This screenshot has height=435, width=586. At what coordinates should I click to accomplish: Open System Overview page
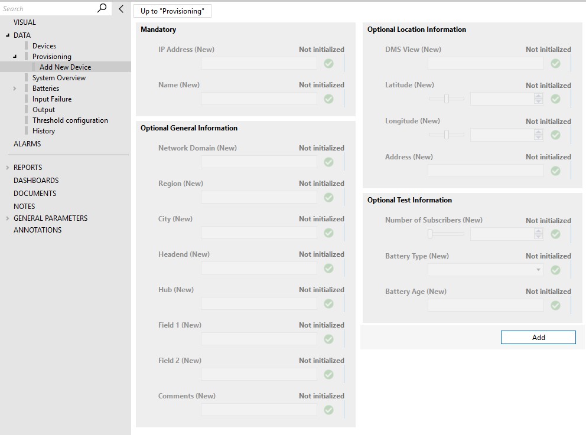click(x=59, y=78)
